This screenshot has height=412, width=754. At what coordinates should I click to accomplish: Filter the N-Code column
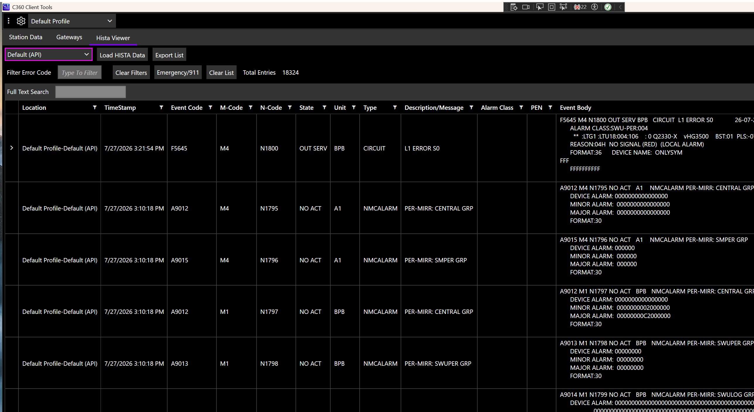tap(290, 107)
